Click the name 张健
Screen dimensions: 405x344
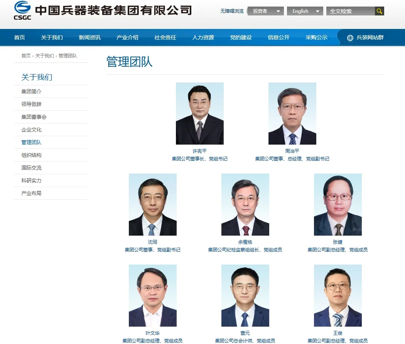coord(337,242)
